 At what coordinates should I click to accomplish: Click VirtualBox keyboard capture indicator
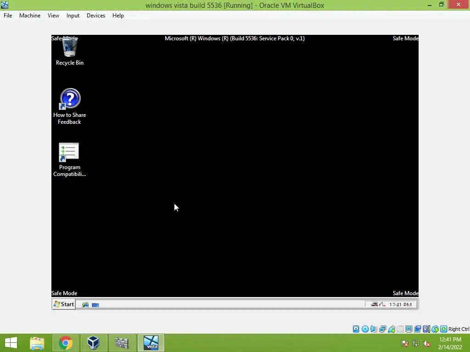pyautogui.click(x=444, y=329)
